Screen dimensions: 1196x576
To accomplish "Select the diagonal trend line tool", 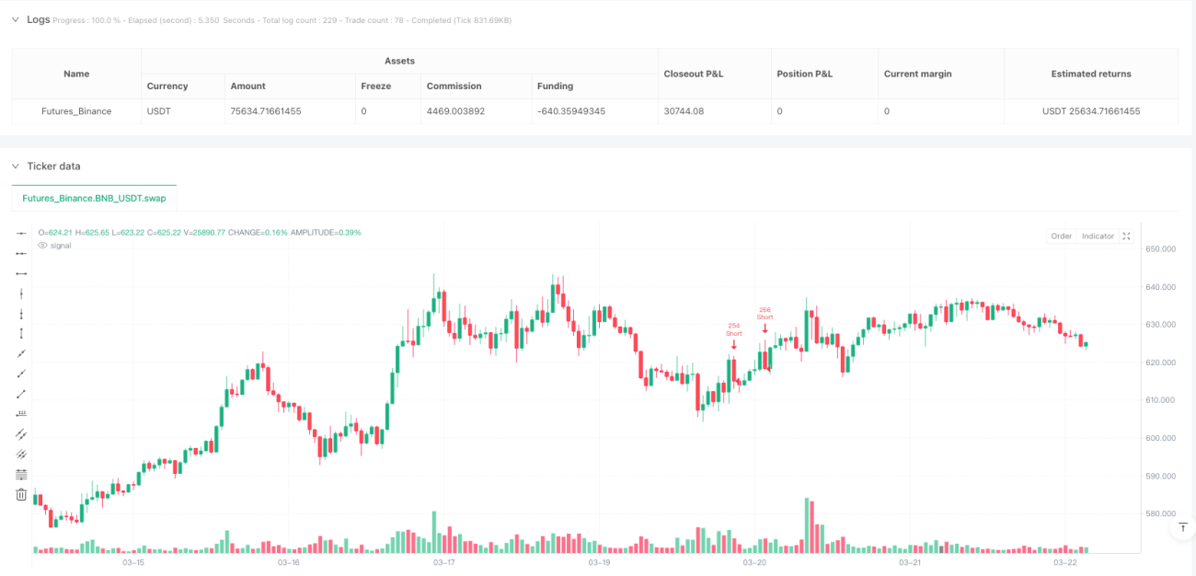I will tap(22, 353).
